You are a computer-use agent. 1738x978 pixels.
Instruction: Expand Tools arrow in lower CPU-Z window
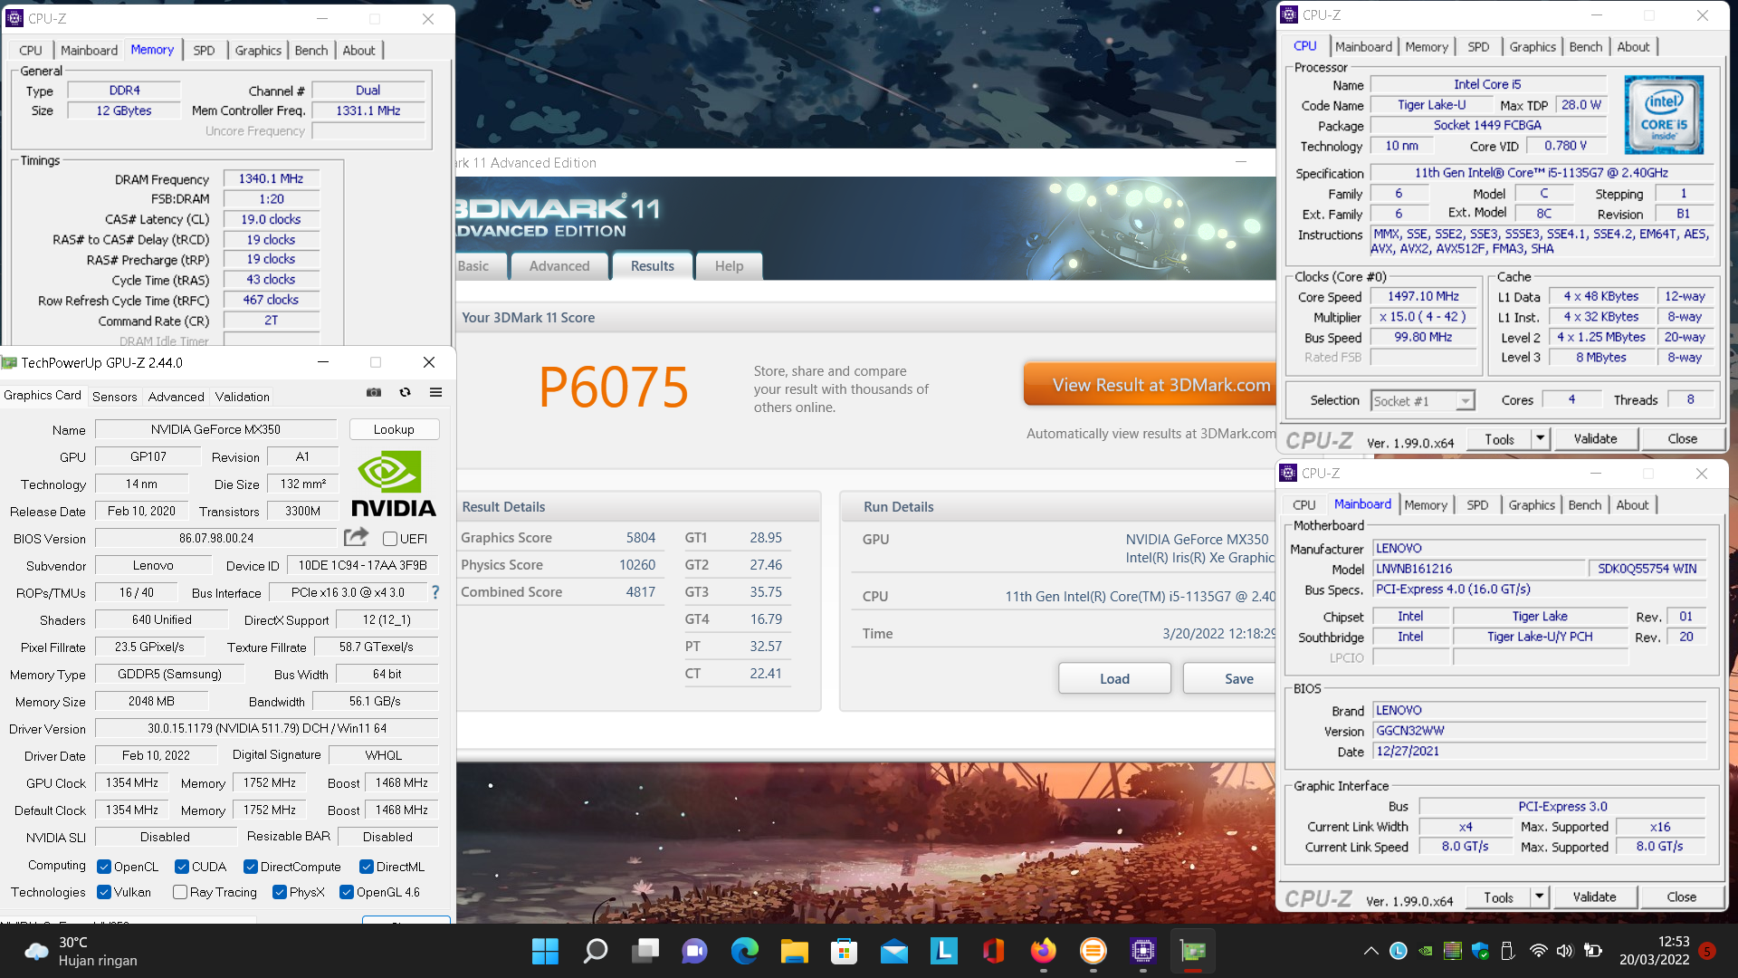[x=1539, y=897]
